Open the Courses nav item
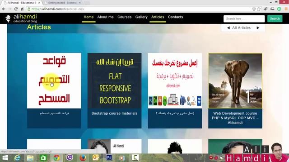This screenshot has height=162, width=289. coord(125,17)
